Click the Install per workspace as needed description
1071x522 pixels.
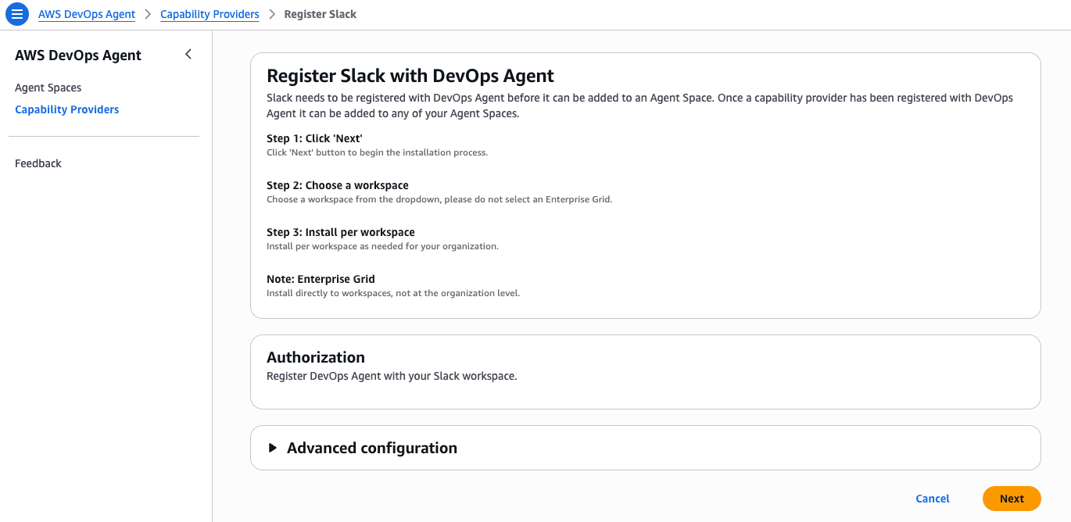click(x=382, y=246)
